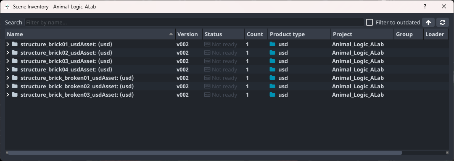Expand the structure_brick_broken01_usdAsset row
The image size is (454, 161).
(x=8, y=78)
